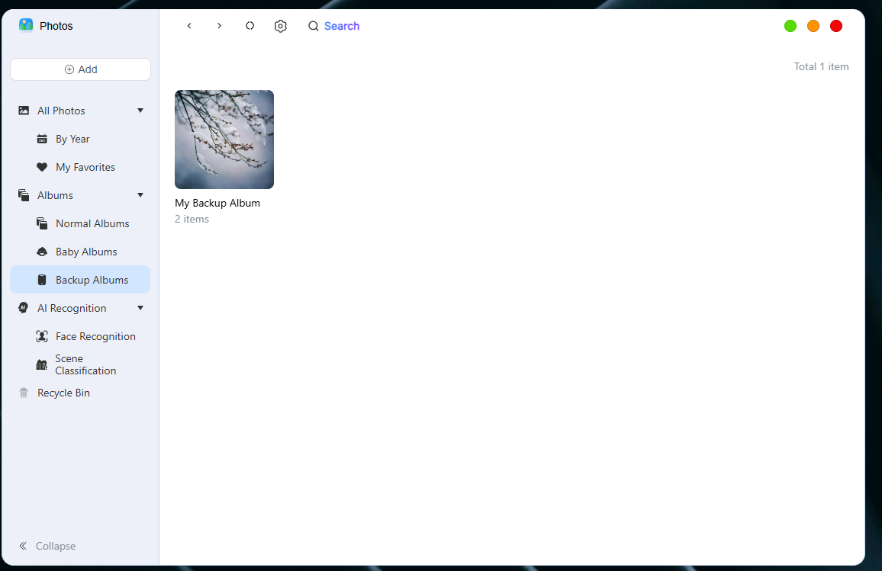Click the "Total 1 item" label
The height and width of the screenshot is (571, 882).
[821, 66]
